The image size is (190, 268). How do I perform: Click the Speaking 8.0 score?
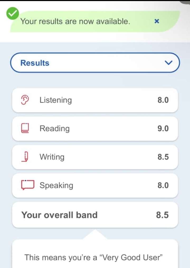point(163,185)
